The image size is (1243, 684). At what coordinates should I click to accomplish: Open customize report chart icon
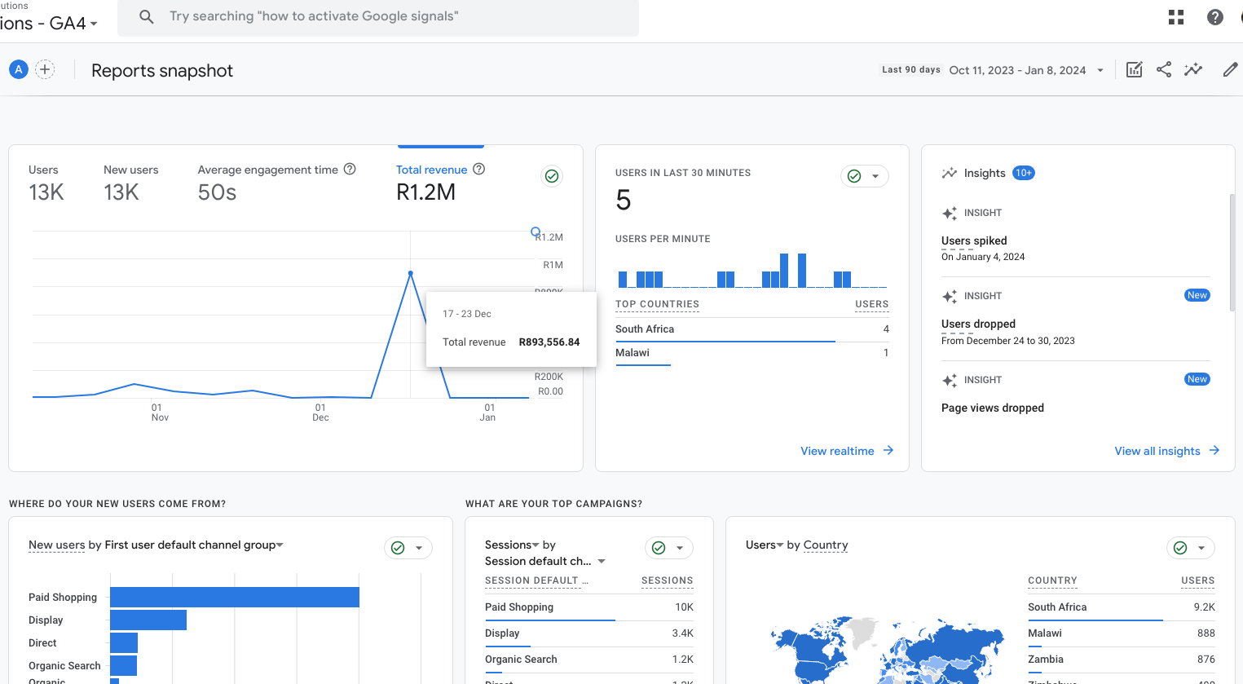pyautogui.click(x=1134, y=69)
